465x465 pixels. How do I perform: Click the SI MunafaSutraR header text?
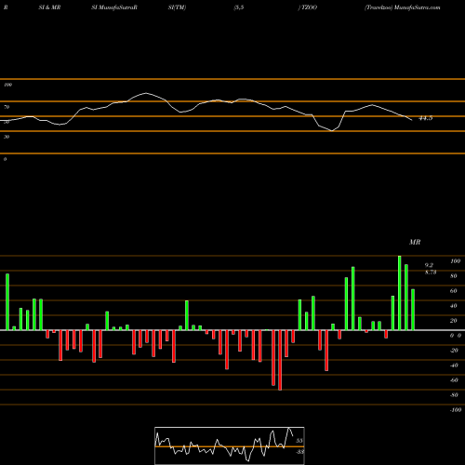click(x=114, y=7)
